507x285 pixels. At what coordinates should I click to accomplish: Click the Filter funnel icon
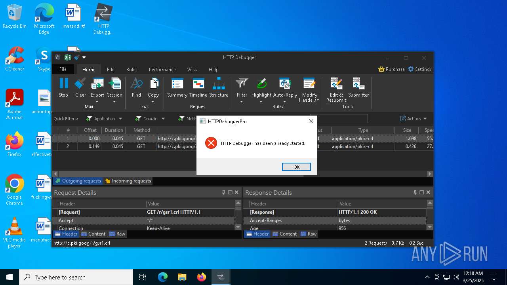click(242, 83)
